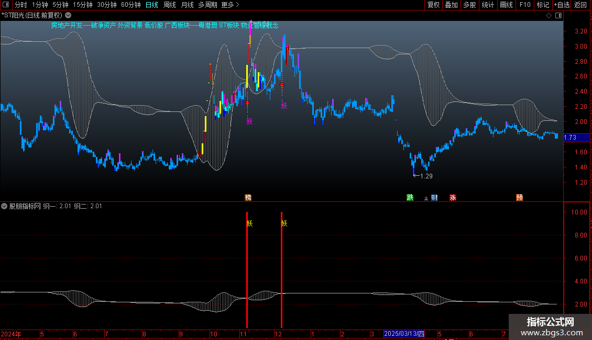Image resolution: width=592 pixels, height=340 pixels.
Task: Click the 财 financial event marker
Action: click(x=434, y=198)
